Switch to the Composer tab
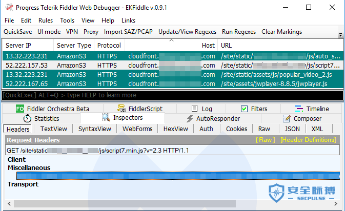Viewport: 345px width, 211px height. (x=302, y=118)
